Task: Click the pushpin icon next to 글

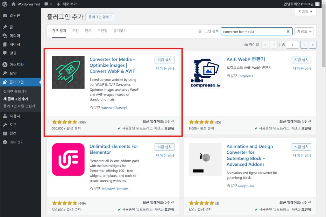Action: [x=5, y=27]
